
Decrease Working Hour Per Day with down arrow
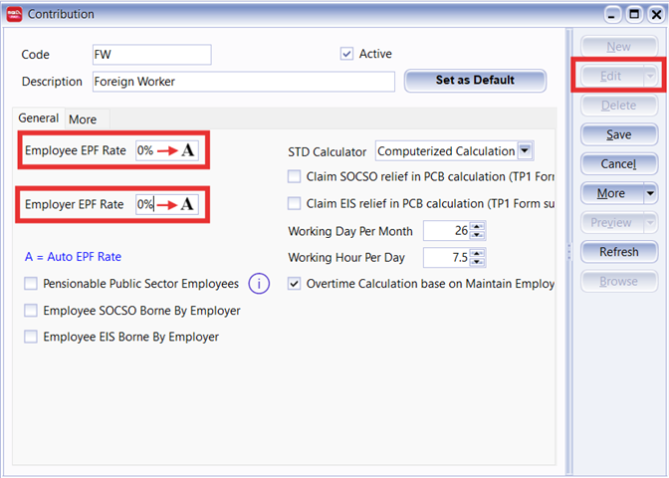(477, 263)
